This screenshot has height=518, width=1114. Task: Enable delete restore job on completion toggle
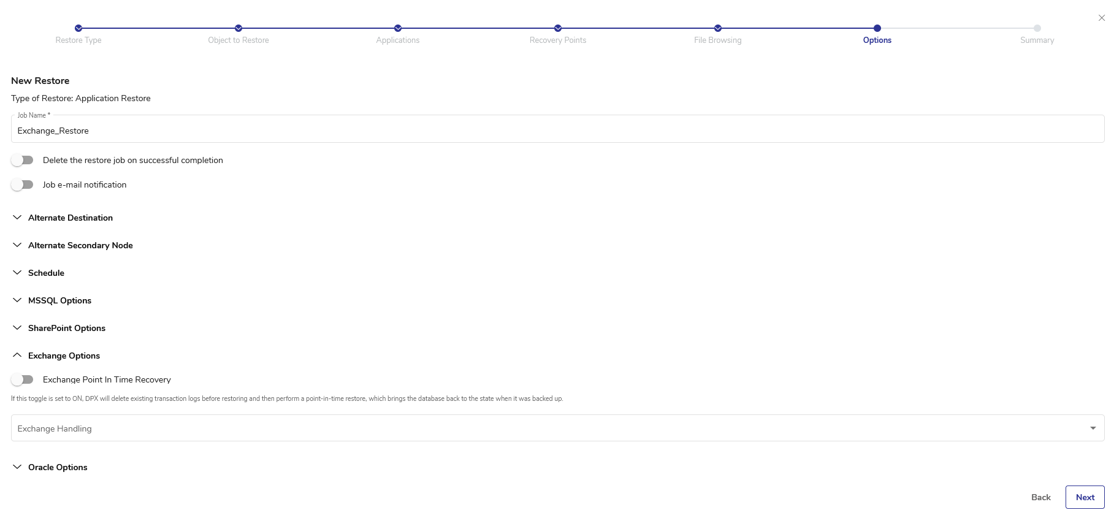tap(23, 160)
